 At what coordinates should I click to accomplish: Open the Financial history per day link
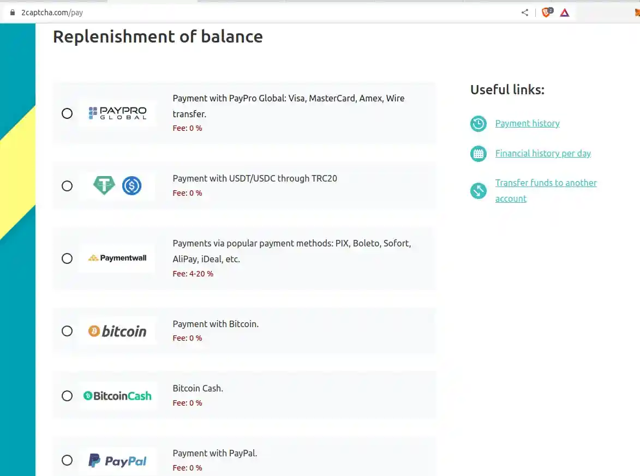543,153
